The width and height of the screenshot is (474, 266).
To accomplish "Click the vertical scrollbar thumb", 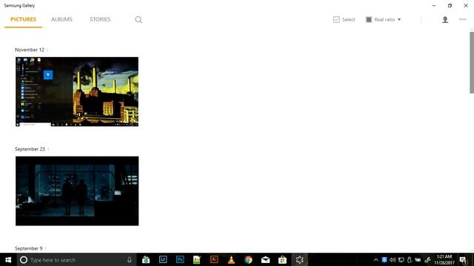I will (472, 63).
